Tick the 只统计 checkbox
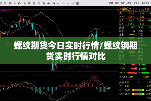 (144, 98)
